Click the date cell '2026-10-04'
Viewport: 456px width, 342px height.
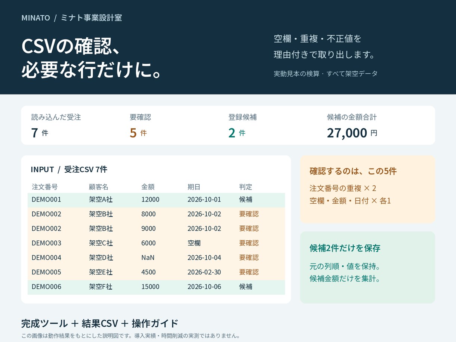[x=204, y=258]
